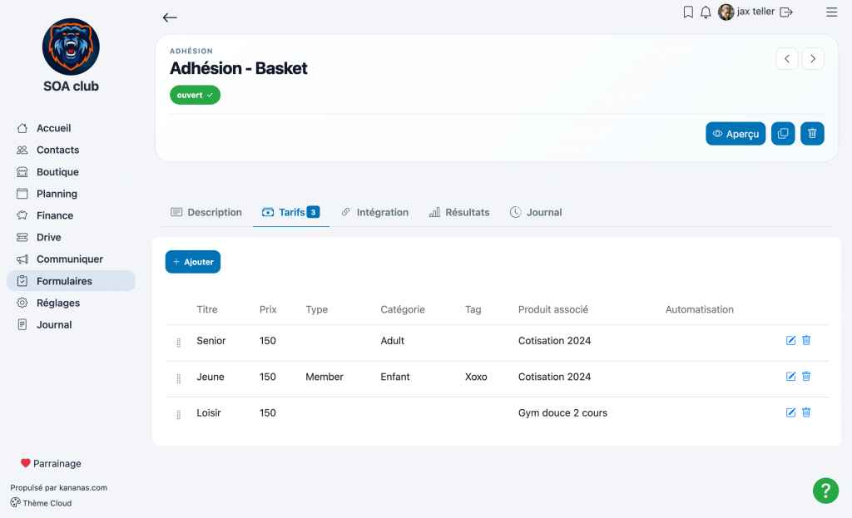
Task: Click Gym douce 2 cours cell
Action: point(562,412)
